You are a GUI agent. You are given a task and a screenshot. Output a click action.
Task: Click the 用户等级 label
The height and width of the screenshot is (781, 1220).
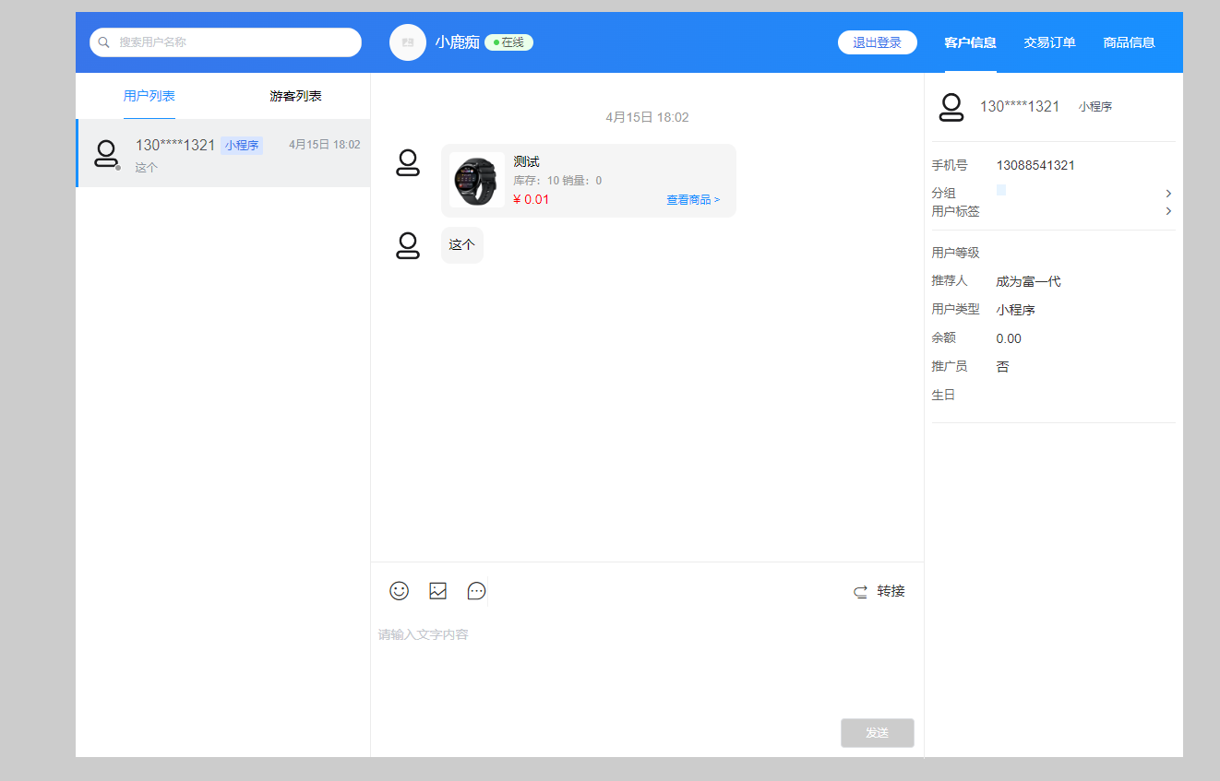[955, 253]
